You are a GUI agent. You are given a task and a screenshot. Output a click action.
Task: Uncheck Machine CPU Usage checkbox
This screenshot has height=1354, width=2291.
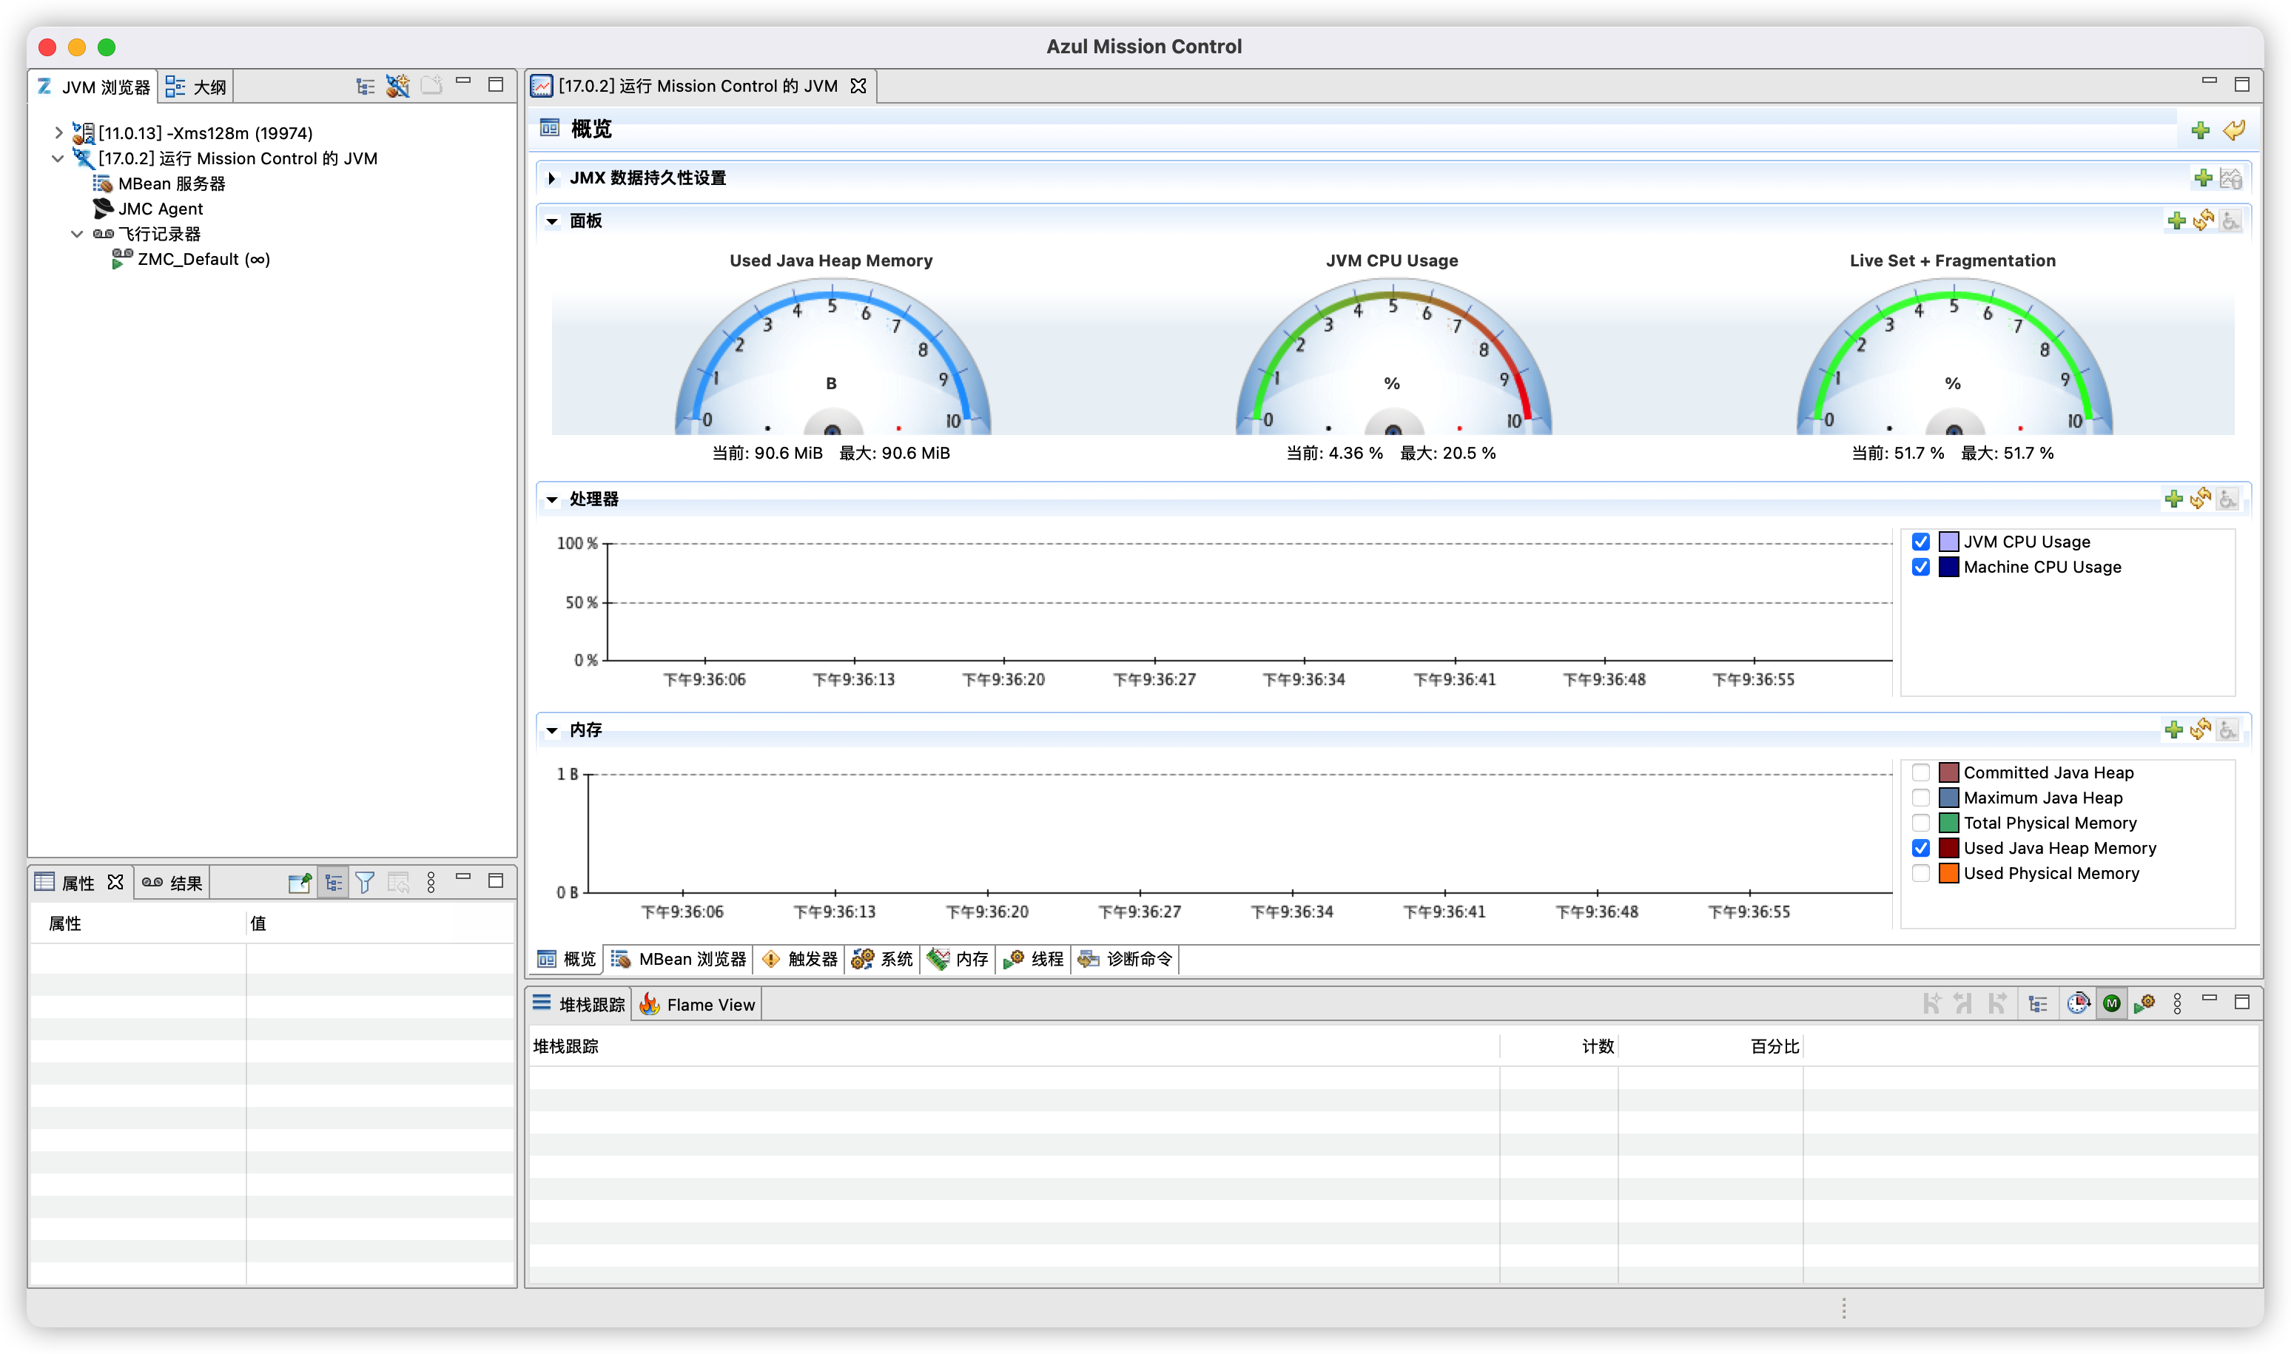point(1920,567)
